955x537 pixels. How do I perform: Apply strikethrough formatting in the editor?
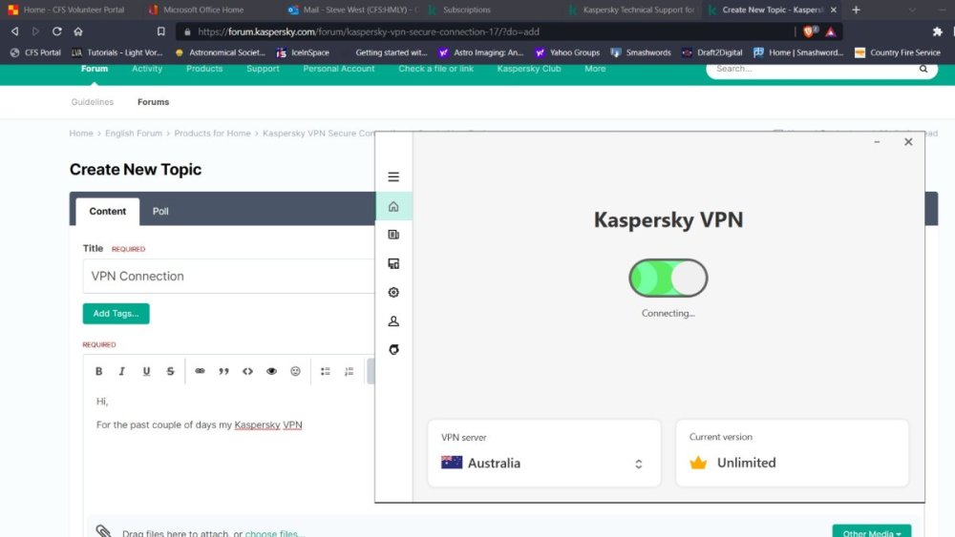tap(171, 371)
